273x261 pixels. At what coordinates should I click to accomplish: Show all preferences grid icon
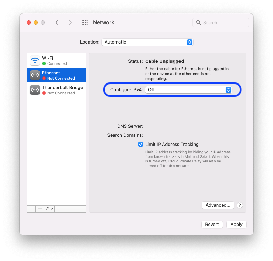tap(85, 22)
